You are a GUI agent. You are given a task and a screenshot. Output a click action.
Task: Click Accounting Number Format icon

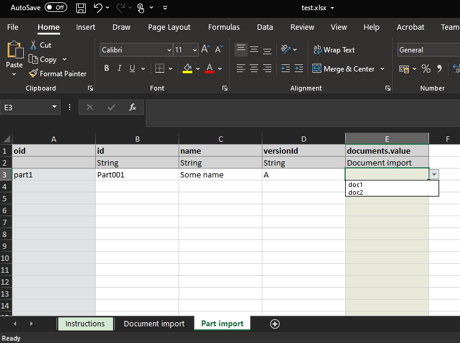coord(404,68)
